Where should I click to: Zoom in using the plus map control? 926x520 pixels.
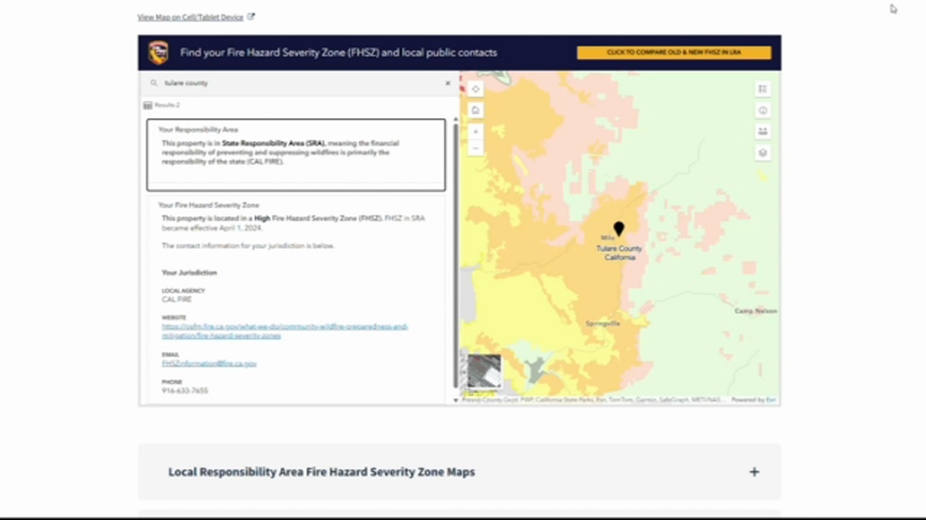click(475, 132)
